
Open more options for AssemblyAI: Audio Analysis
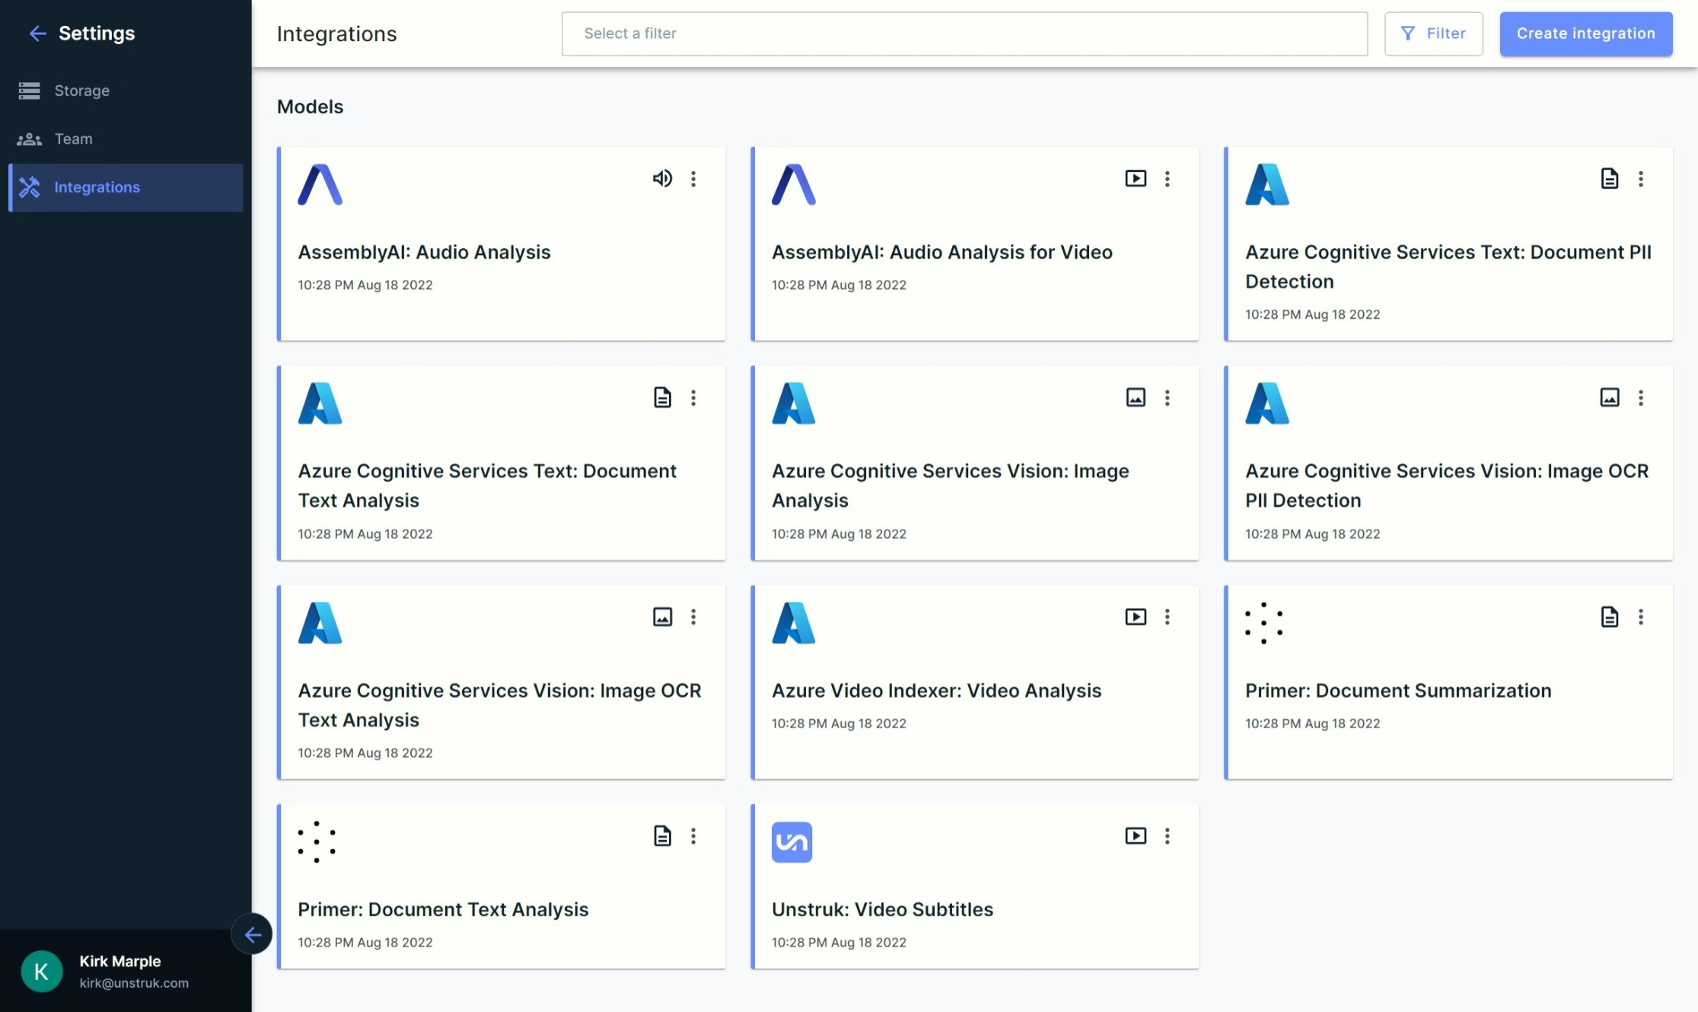click(693, 179)
